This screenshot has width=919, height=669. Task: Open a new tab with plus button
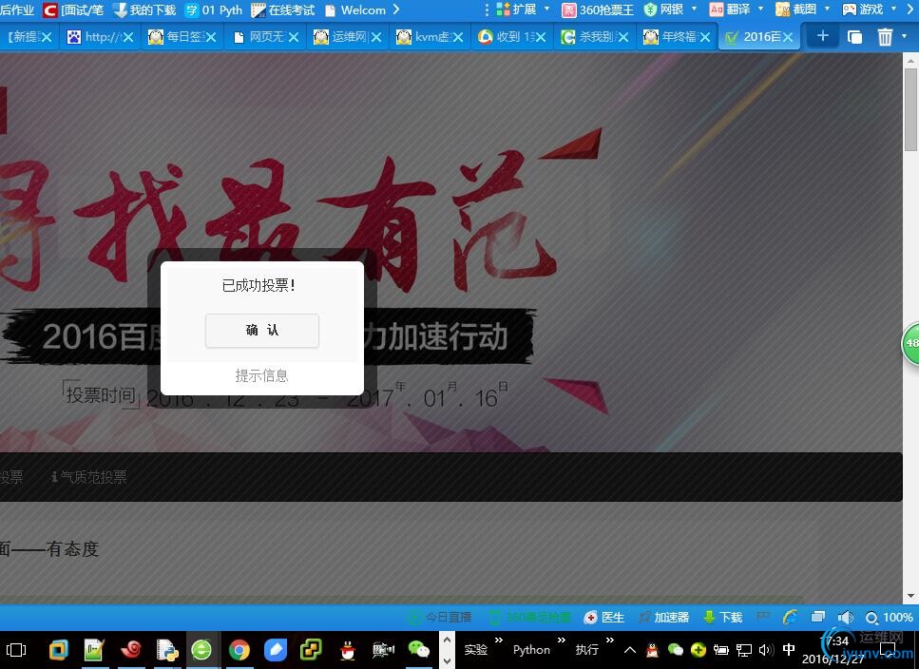pos(823,36)
